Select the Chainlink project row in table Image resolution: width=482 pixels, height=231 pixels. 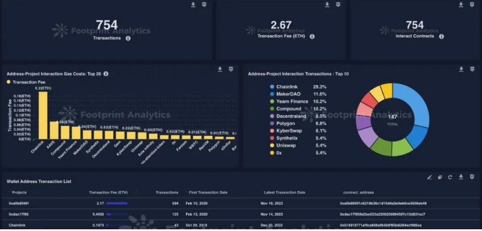point(241,225)
